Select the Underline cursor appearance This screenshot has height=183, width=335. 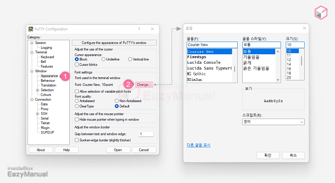coord(103,59)
